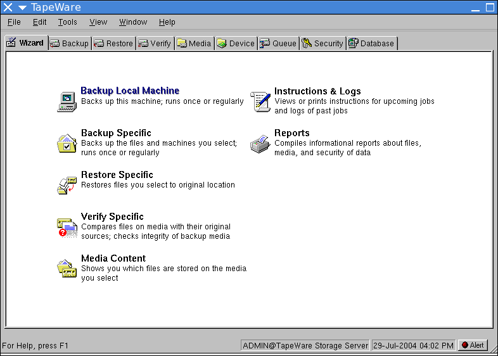Open the Verify Specific wizard heading
The height and width of the screenshot is (356, 498).
click(x=112, y=217)
